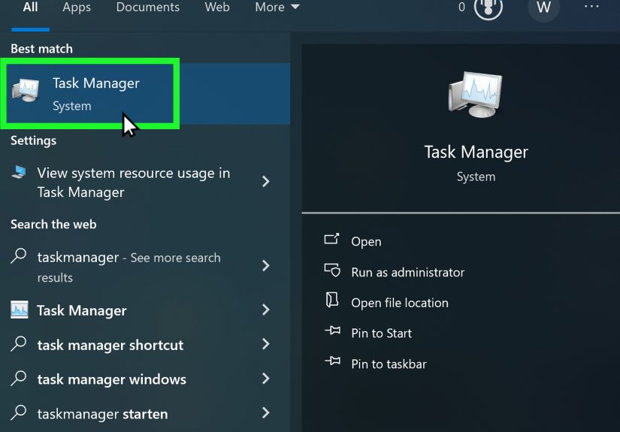
Task: Click the Open file location folder icon
Action: (x=331, y=300)
